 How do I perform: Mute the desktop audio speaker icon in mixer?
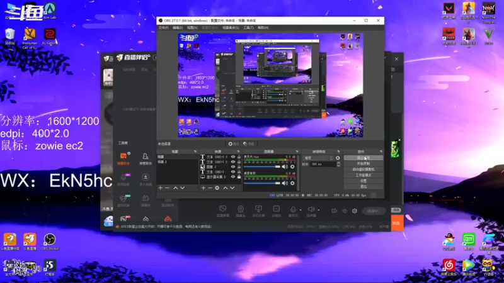285,183
